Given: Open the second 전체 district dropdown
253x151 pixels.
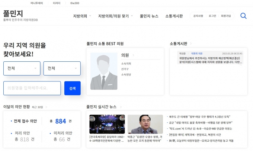Looking at the screenshot, I should click(62, 68).
